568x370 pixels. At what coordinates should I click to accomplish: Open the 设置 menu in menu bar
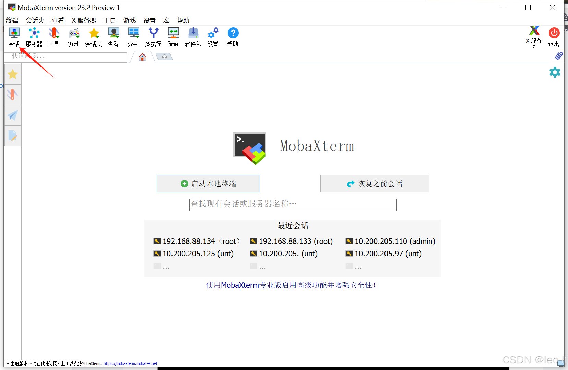tap(150, 21)
